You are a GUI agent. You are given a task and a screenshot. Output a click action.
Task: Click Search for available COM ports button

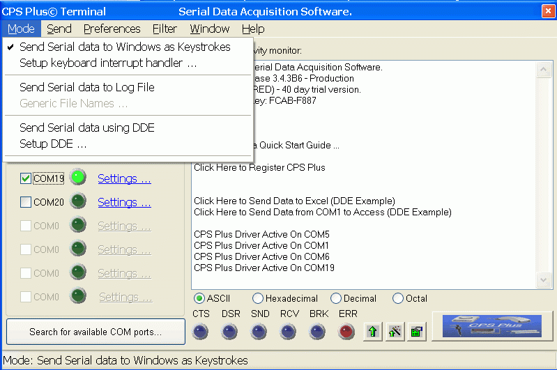96,332
